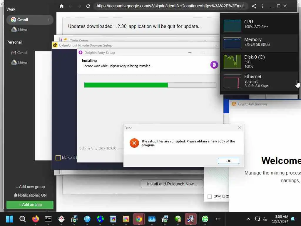Screen dimensions: 301x226
Task: Click the red error icon in dialog
Action: (x=134, y=143)
